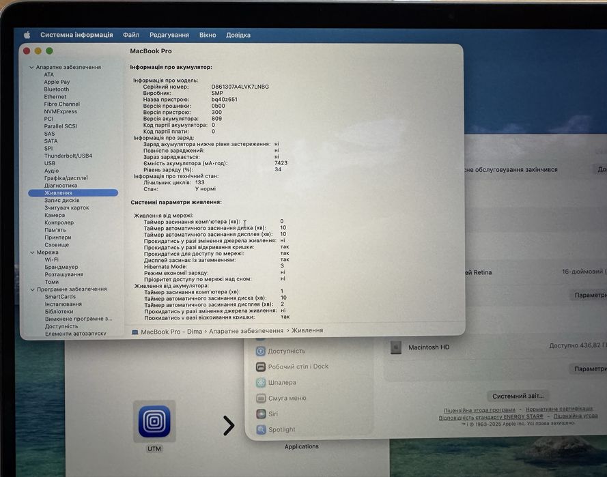Viewport: 607px width, 477px height.
Task: Select Запис дисків in the sidebar
Action: [x=62, y=201]
